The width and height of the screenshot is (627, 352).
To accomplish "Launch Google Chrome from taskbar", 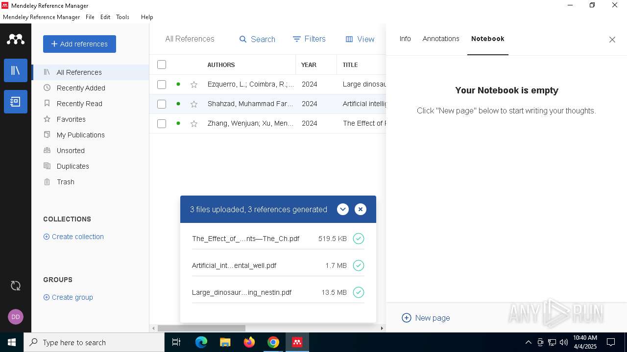I will coord(273,342).
